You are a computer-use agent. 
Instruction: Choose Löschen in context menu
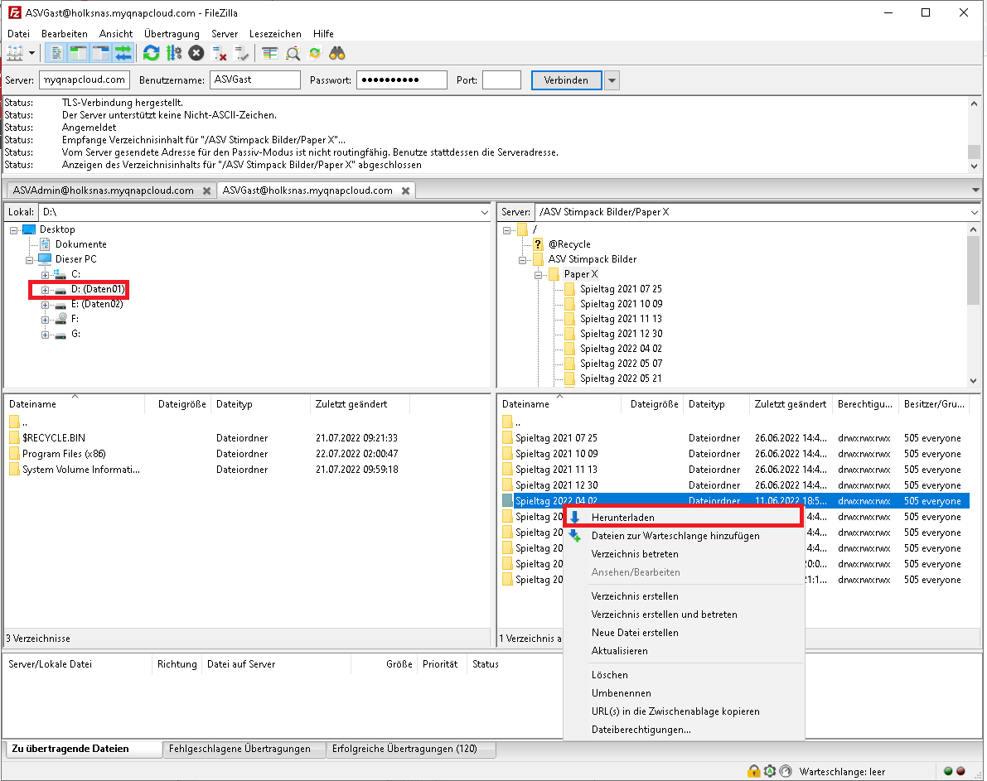(x=684, y=675)
